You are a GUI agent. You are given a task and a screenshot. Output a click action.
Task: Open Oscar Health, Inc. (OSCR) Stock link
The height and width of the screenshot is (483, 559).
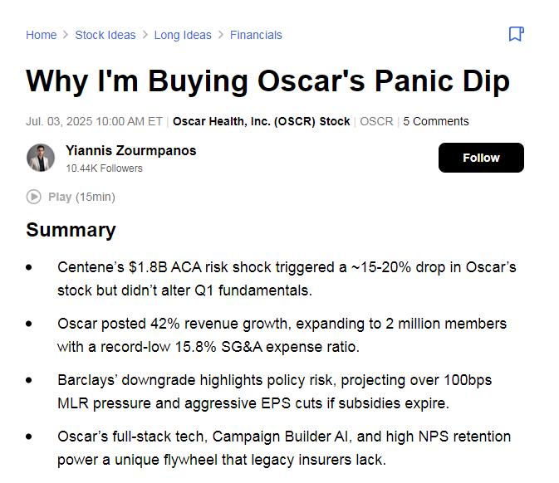tap(262, 121)
